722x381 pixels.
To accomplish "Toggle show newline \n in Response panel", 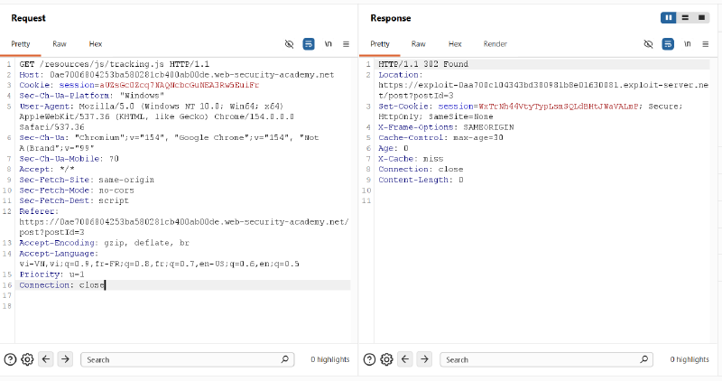I will click(687, 44).
